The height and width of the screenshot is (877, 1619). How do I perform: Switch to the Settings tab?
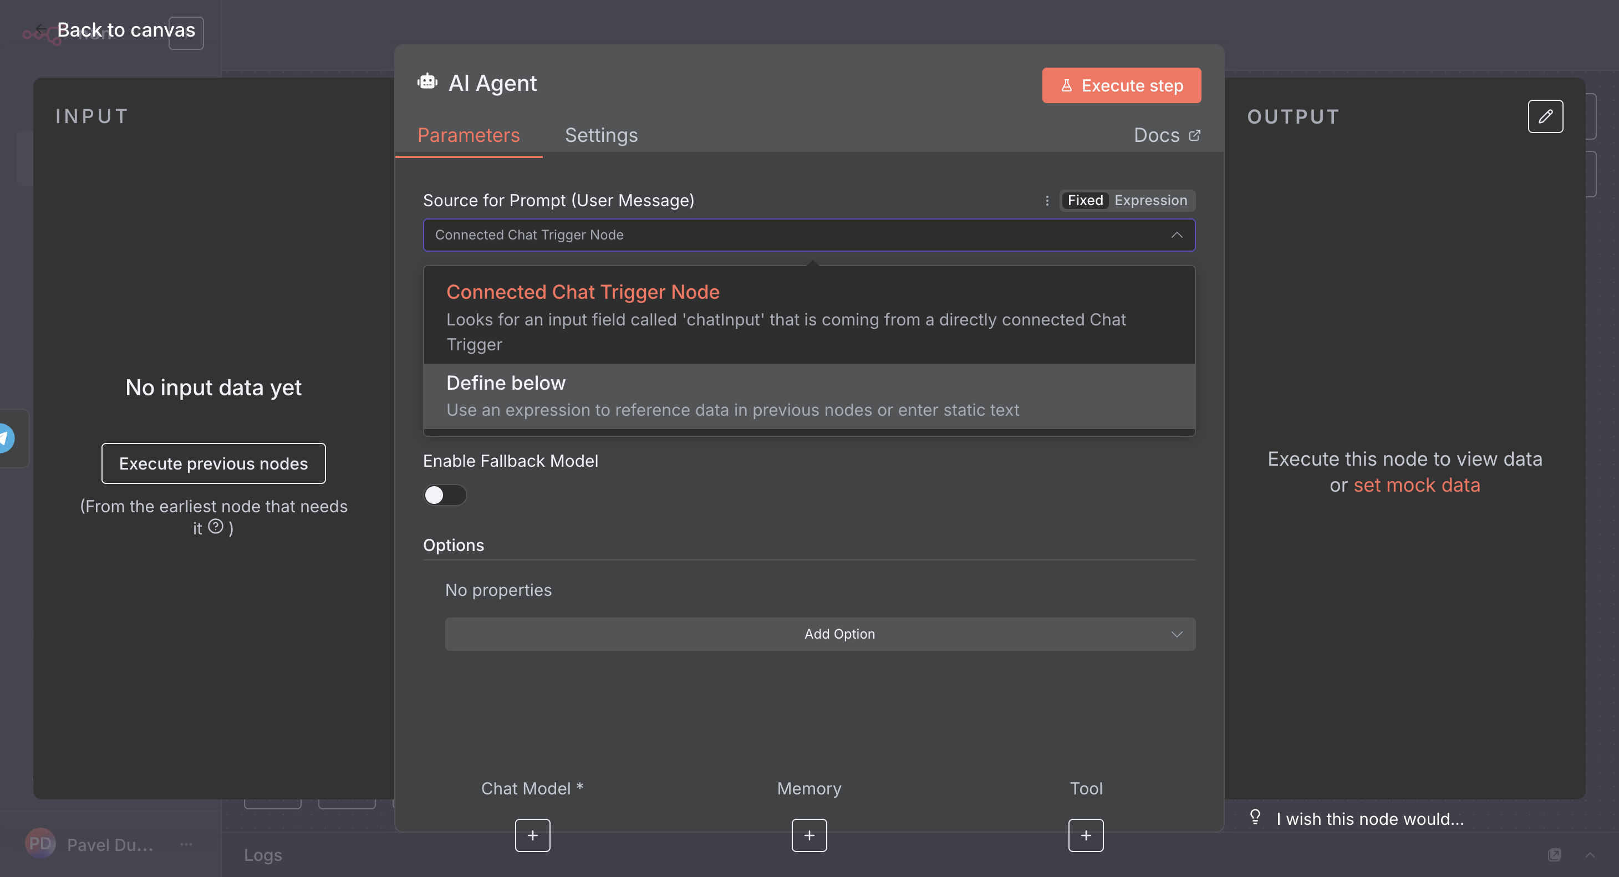601,135
